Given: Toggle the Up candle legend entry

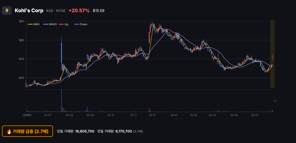Looking at the screenshot, I should click(x=63, y=24).
